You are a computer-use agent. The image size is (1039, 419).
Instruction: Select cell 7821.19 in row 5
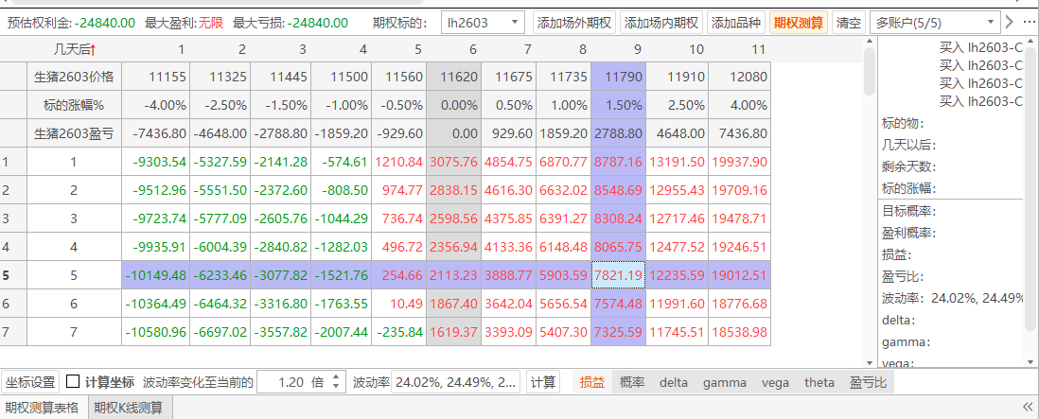[x=618, y=275]
